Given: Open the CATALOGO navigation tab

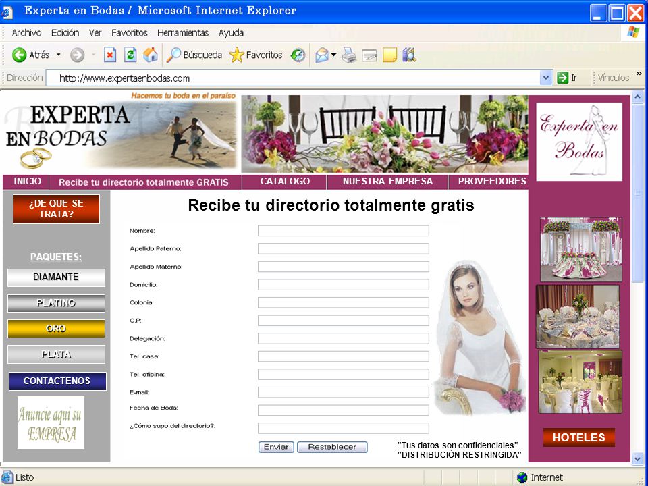Looking at the screenshot, I should click(285, 182).
